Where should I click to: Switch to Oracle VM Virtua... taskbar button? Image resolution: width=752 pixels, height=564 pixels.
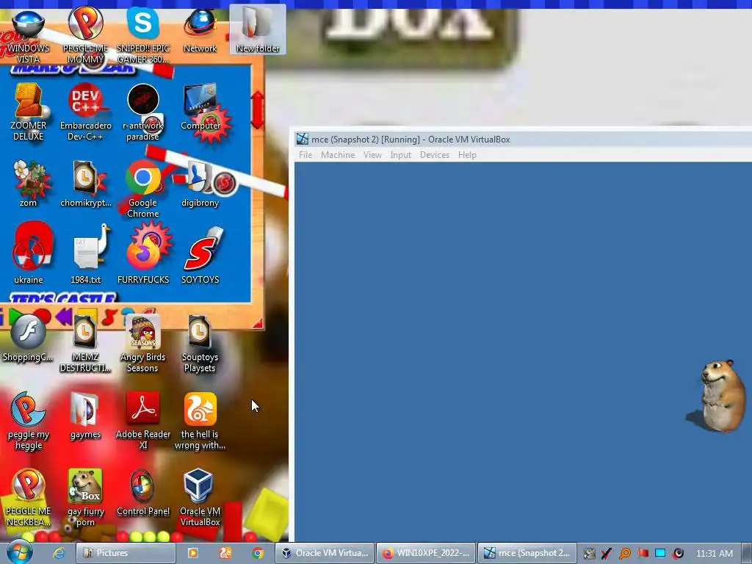[325, 553]
